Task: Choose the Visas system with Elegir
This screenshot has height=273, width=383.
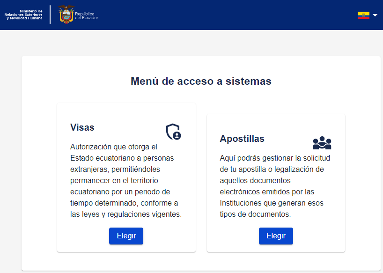Action: pos(126,236)
